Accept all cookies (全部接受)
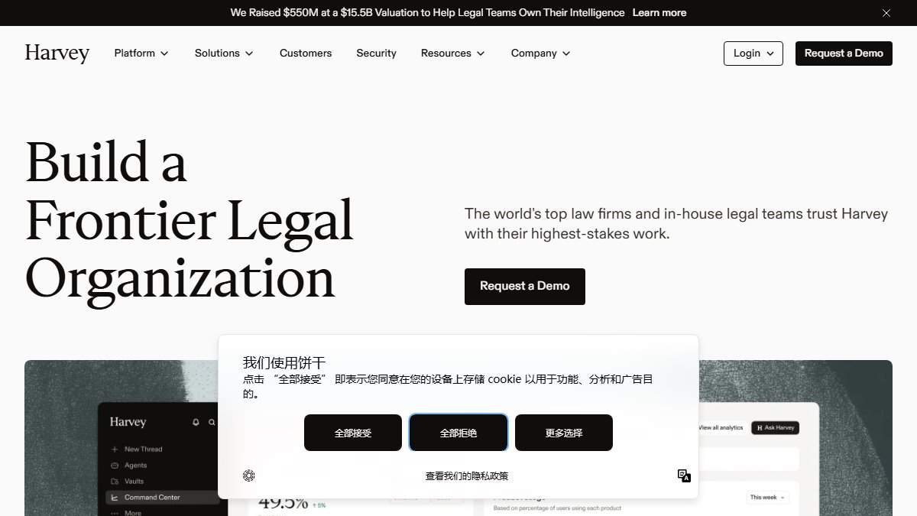917x516 pixels. click(353, 433)
